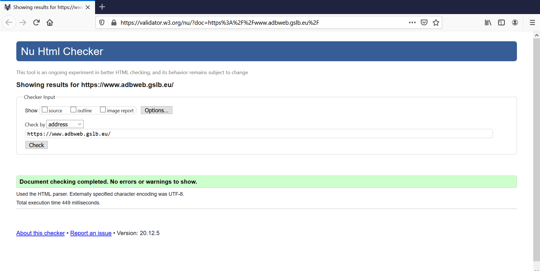Open the Firefox hamburger menu
540x271 pixels.
coord(532,22)
